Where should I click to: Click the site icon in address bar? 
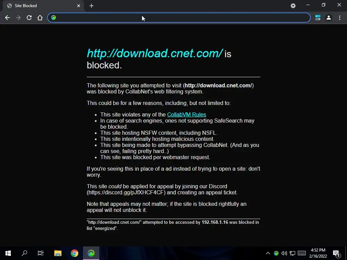54,18
